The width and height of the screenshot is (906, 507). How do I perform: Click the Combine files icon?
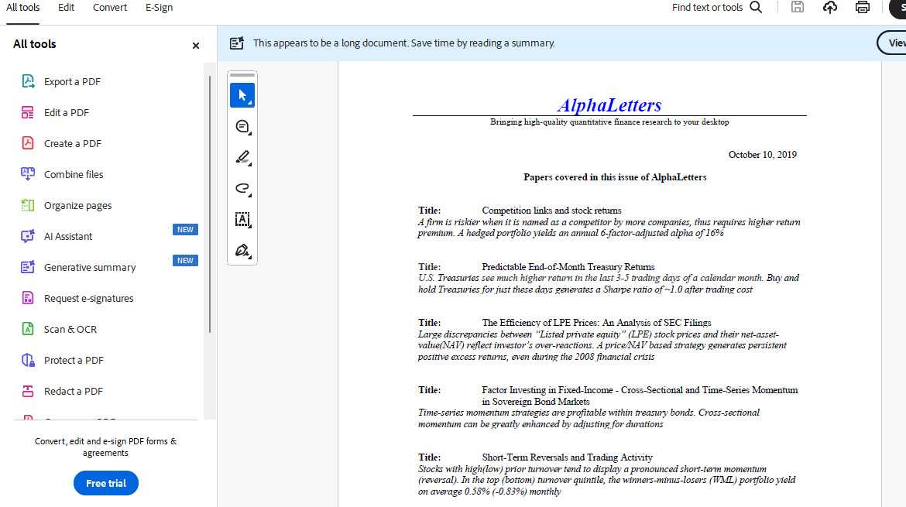pyautogui.click(x=28, y=174)
